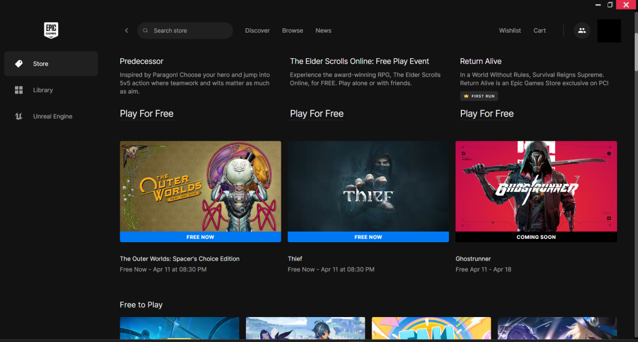Screen dimensions: 638x342
Task: Close the Epic Games Launcher window
Action: pyautogui.click(x=626, y=5)
